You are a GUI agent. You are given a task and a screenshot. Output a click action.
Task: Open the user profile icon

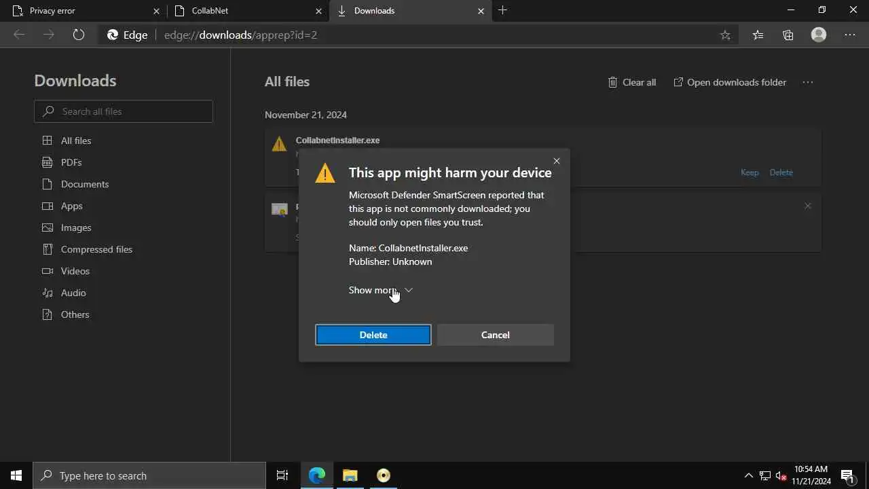[x=819, y=35]
